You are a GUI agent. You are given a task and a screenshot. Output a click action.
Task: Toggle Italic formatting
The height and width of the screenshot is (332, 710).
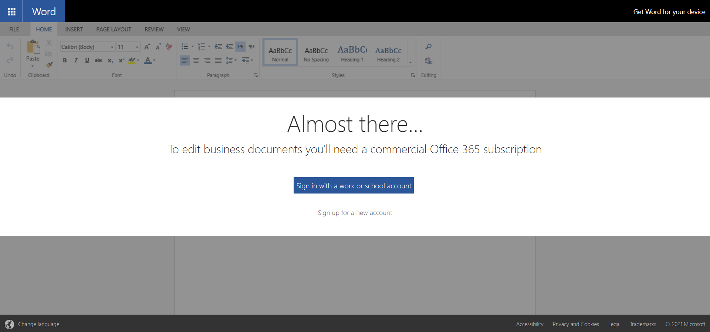[76, 60]
